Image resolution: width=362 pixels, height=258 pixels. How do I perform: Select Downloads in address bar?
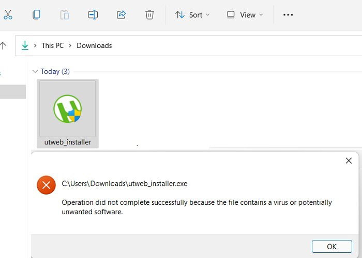click(x=94, y=45)
